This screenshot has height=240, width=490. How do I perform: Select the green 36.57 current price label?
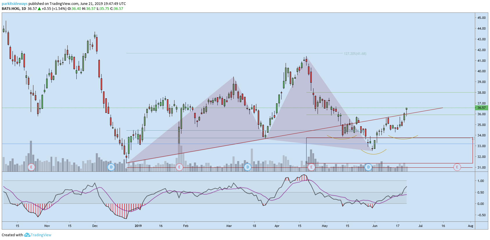point(481,108)
